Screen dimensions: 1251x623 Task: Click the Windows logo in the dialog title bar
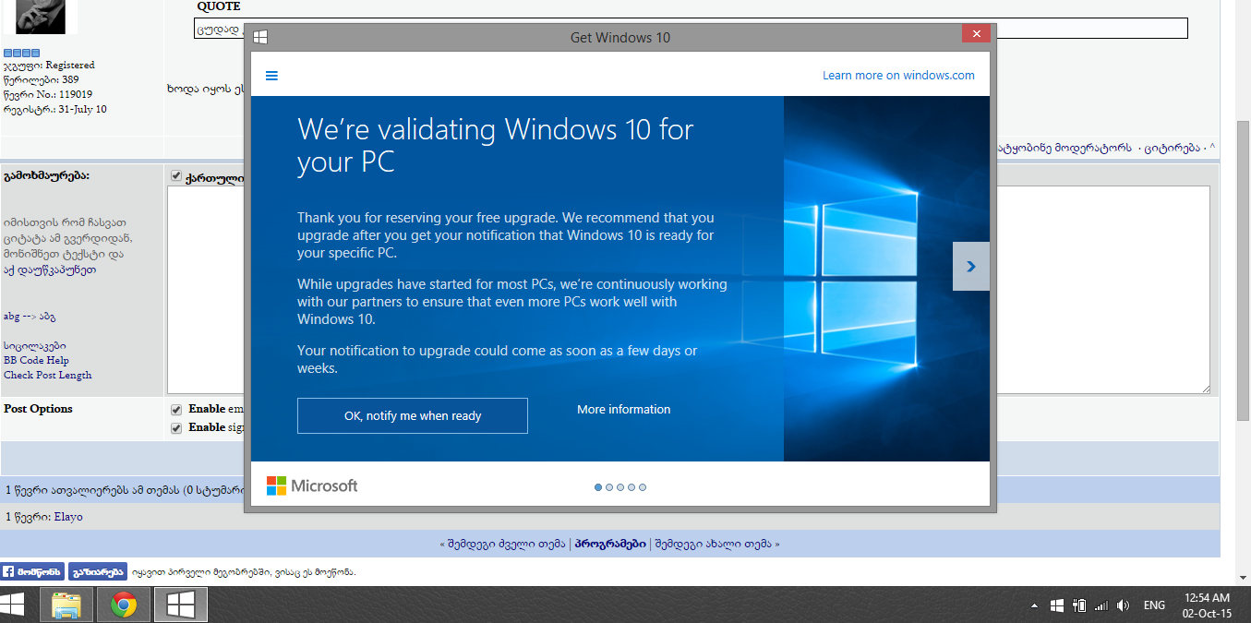coord(260,37)
